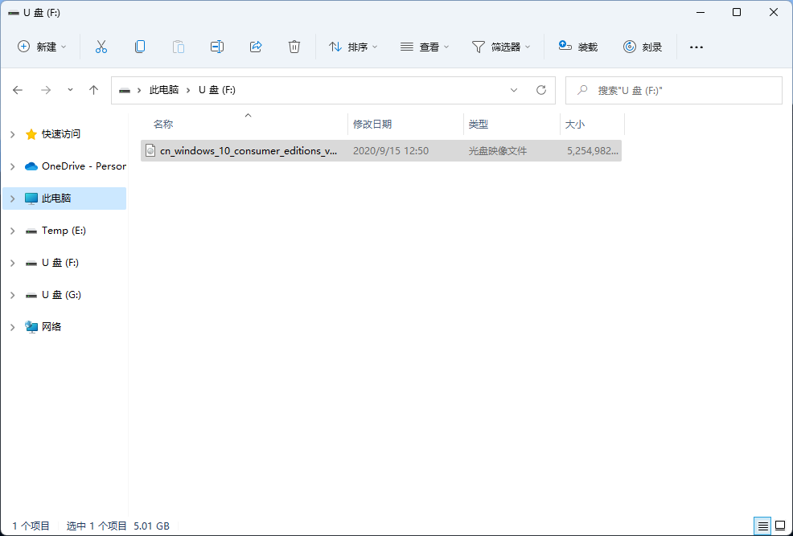793x536 pixels.
Task: Click the Share icon in toolbar
Action: 256,47
